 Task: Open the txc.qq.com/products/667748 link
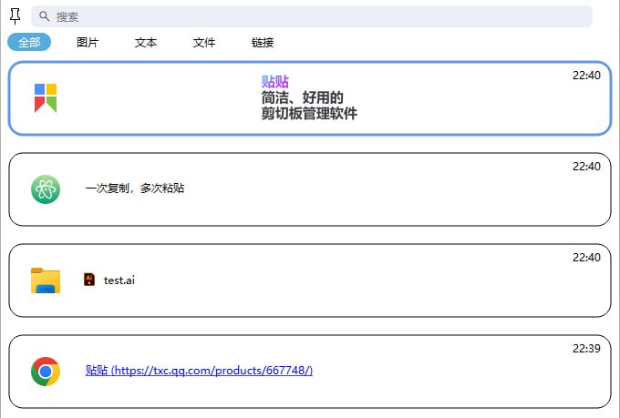tap(199, 371)
